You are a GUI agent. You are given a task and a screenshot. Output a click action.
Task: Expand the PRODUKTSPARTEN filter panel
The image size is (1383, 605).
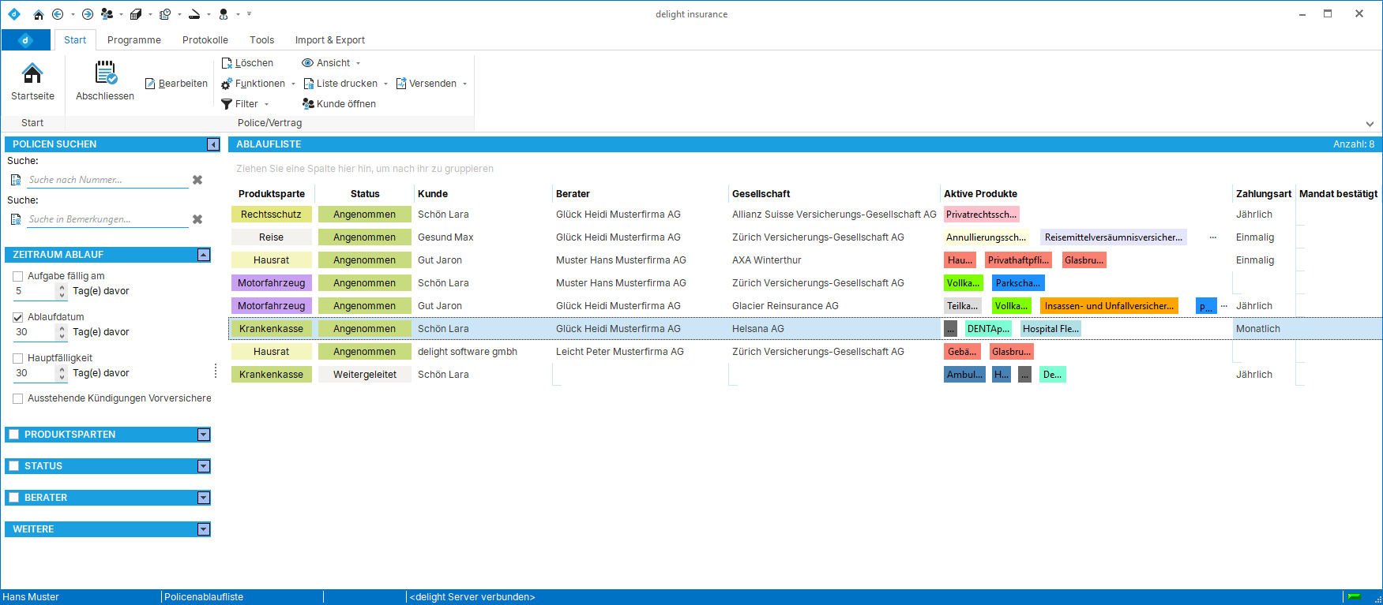(204, 435)
